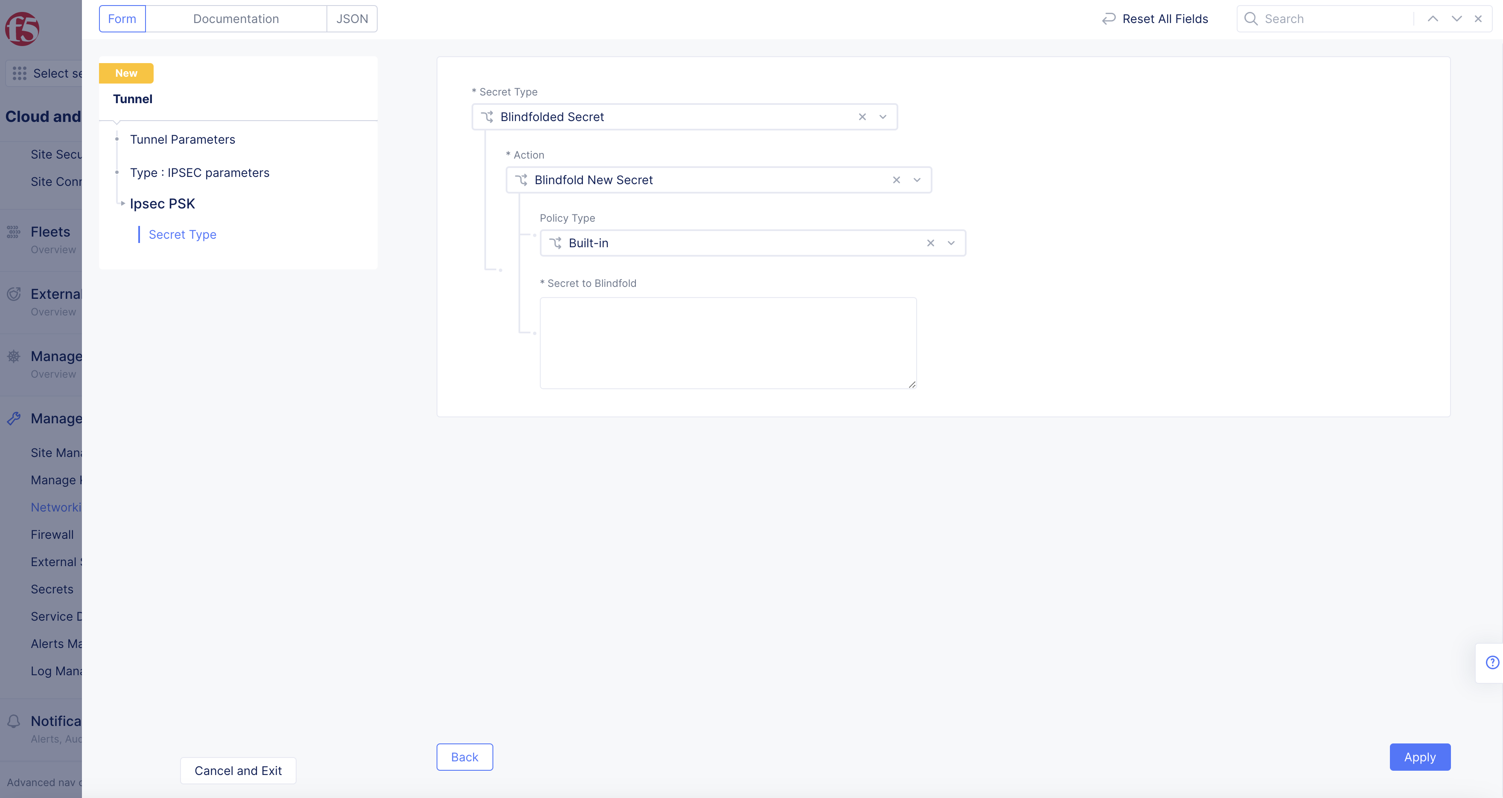The height and width of the screenshot is (798, 1503).
Task: Open Fleets section in sidebar
Action: pos(50,232)
